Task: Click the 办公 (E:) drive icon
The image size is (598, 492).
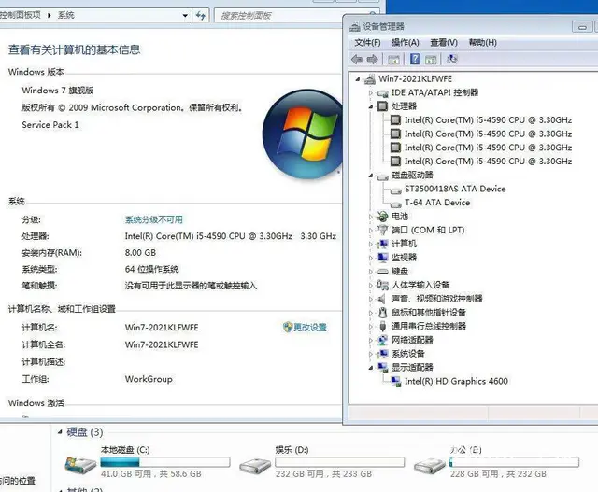Action: pos(430,465)
